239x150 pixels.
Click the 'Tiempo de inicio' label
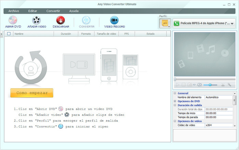[186, 113]
